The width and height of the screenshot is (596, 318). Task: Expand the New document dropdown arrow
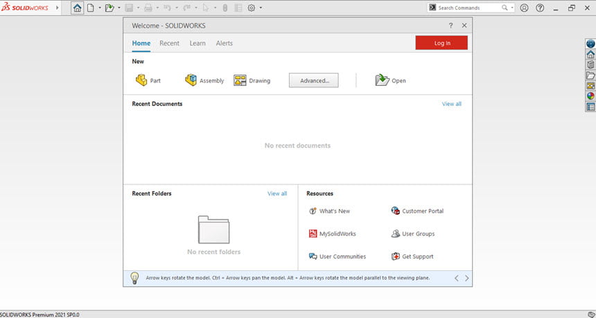coord(100,8)
